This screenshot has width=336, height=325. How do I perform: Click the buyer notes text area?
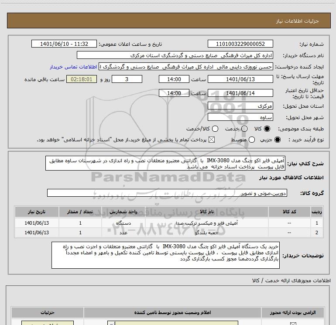pyautogui.click(x=165, y=255)
